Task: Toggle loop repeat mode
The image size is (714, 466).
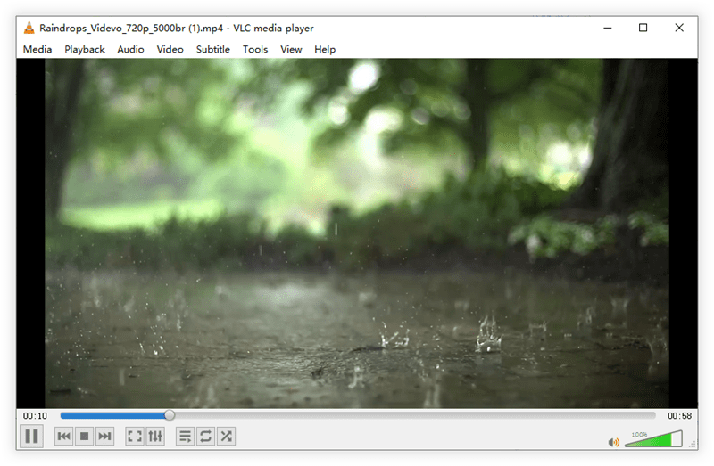Action: tap(206, 436)
